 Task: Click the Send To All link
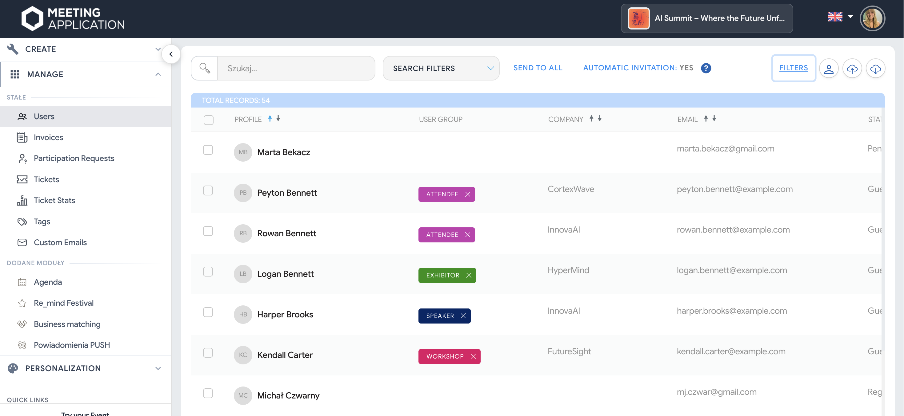[538, 68]
